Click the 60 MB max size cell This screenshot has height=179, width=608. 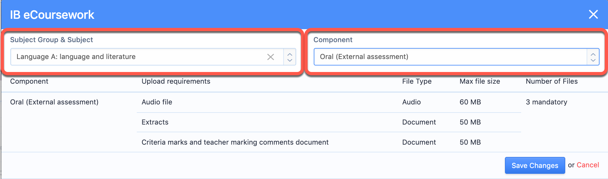(470, 102)
